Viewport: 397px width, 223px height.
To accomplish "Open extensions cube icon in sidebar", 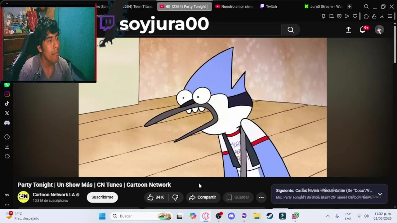I will pos(7,156).
